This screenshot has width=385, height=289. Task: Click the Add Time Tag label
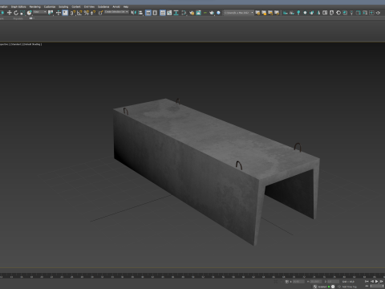(350, 287)
